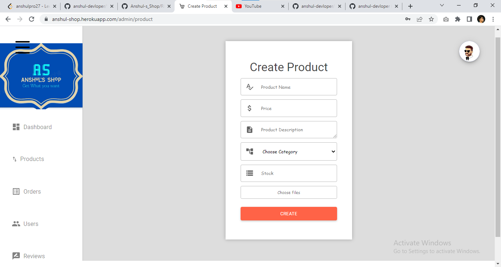Image resolution: width=501 pixels, height=267 pixels.
Task: Click the Users people icon
Action: 16,223
